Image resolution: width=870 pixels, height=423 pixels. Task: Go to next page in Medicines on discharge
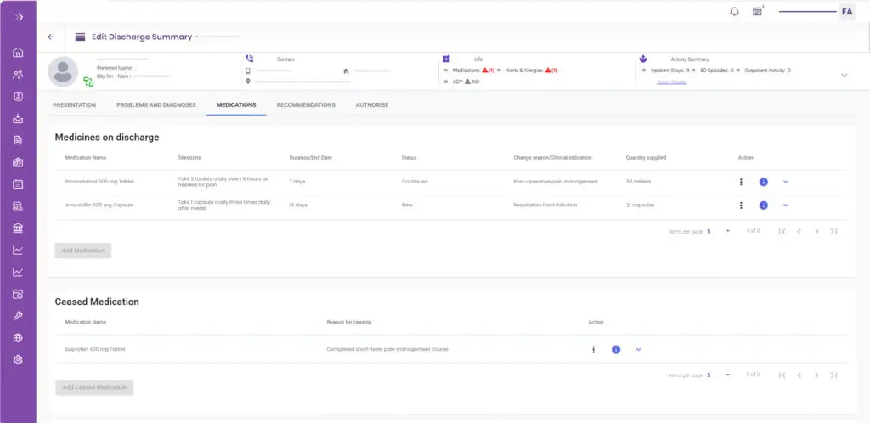816,231
